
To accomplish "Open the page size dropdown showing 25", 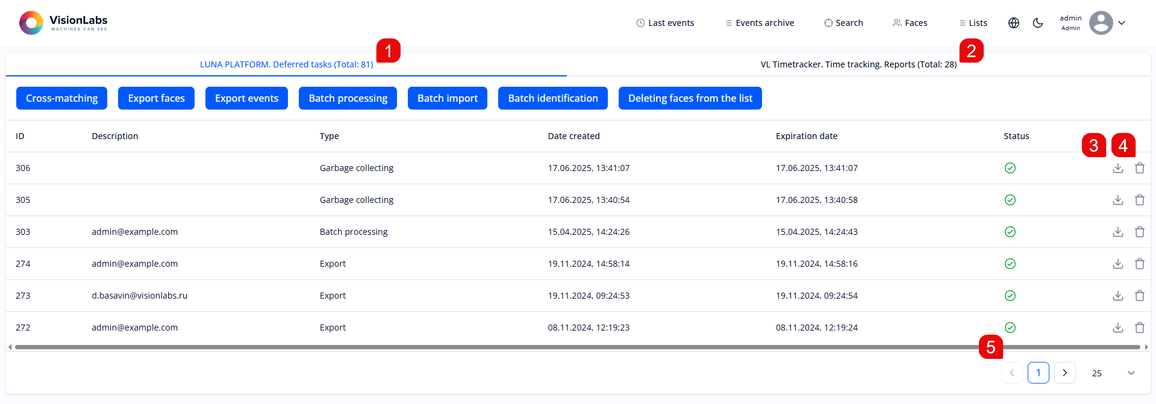I will [1112, 373].
